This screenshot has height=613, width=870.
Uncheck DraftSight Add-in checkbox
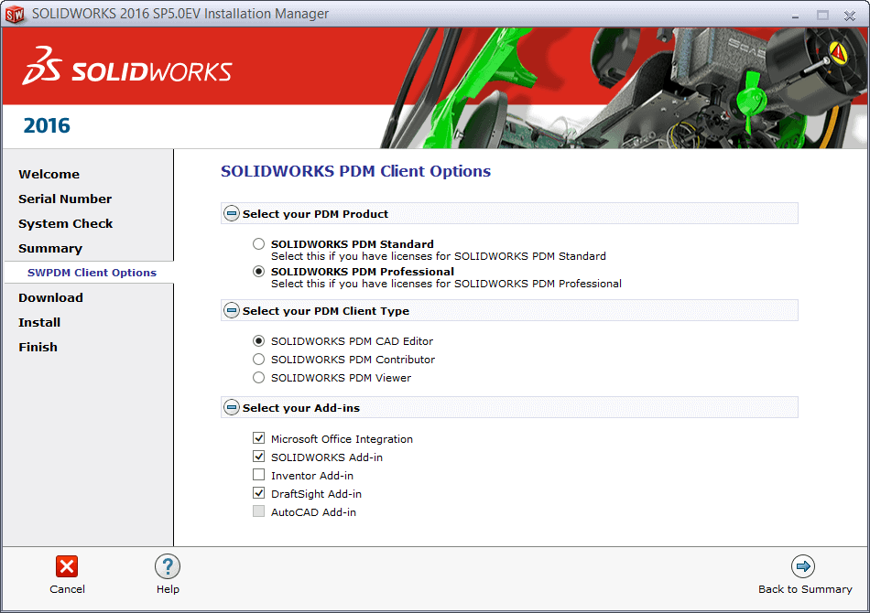point(258,493)
